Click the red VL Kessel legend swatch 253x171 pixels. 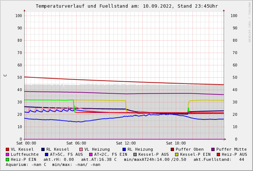tap(7, 150)
